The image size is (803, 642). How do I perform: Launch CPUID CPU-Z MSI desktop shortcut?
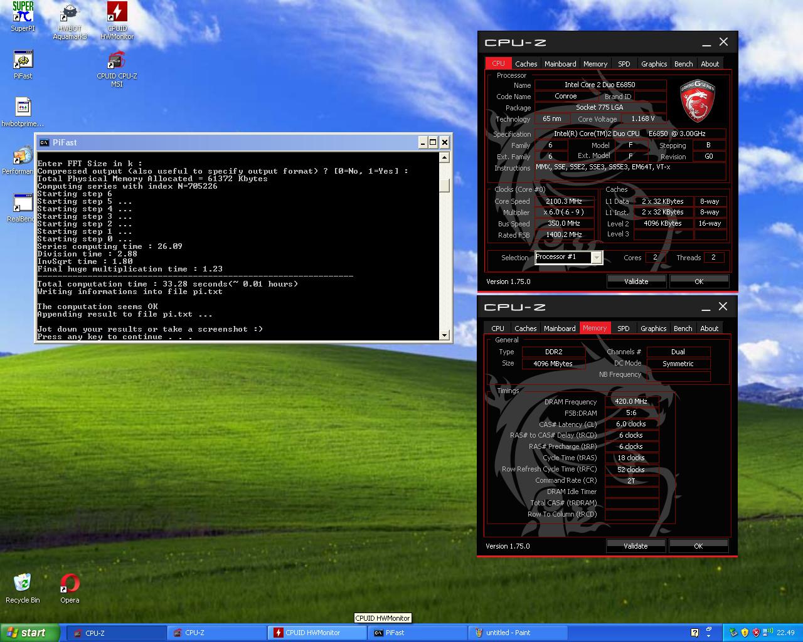(x=117, y=68)
